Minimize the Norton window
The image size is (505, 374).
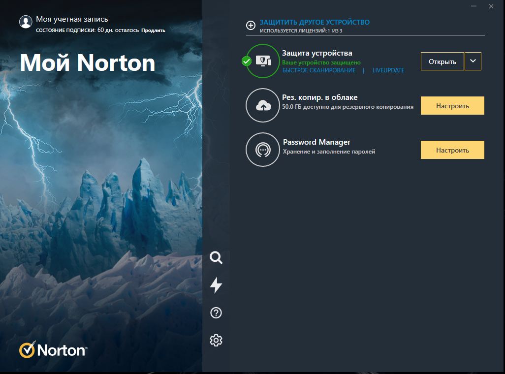click(473, 6)
